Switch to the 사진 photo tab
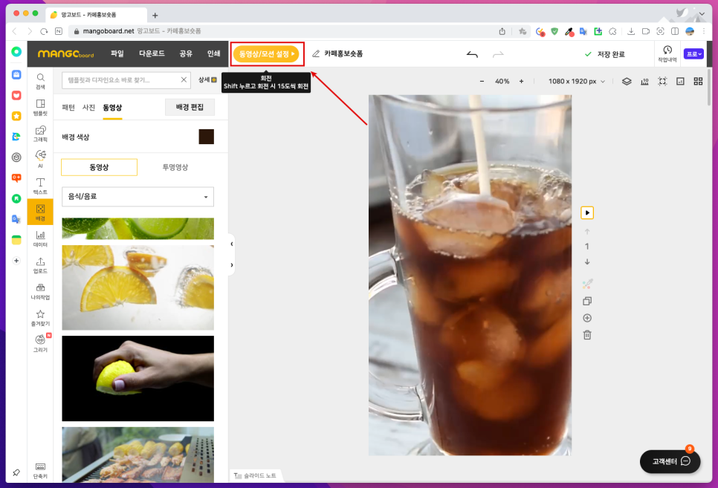 point(88,108)
